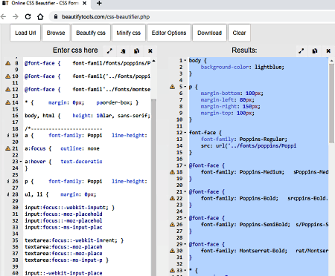Click the warning icon on Results line 22
The height and width of the screenshot is (276, 335).
tap(172, 198)
